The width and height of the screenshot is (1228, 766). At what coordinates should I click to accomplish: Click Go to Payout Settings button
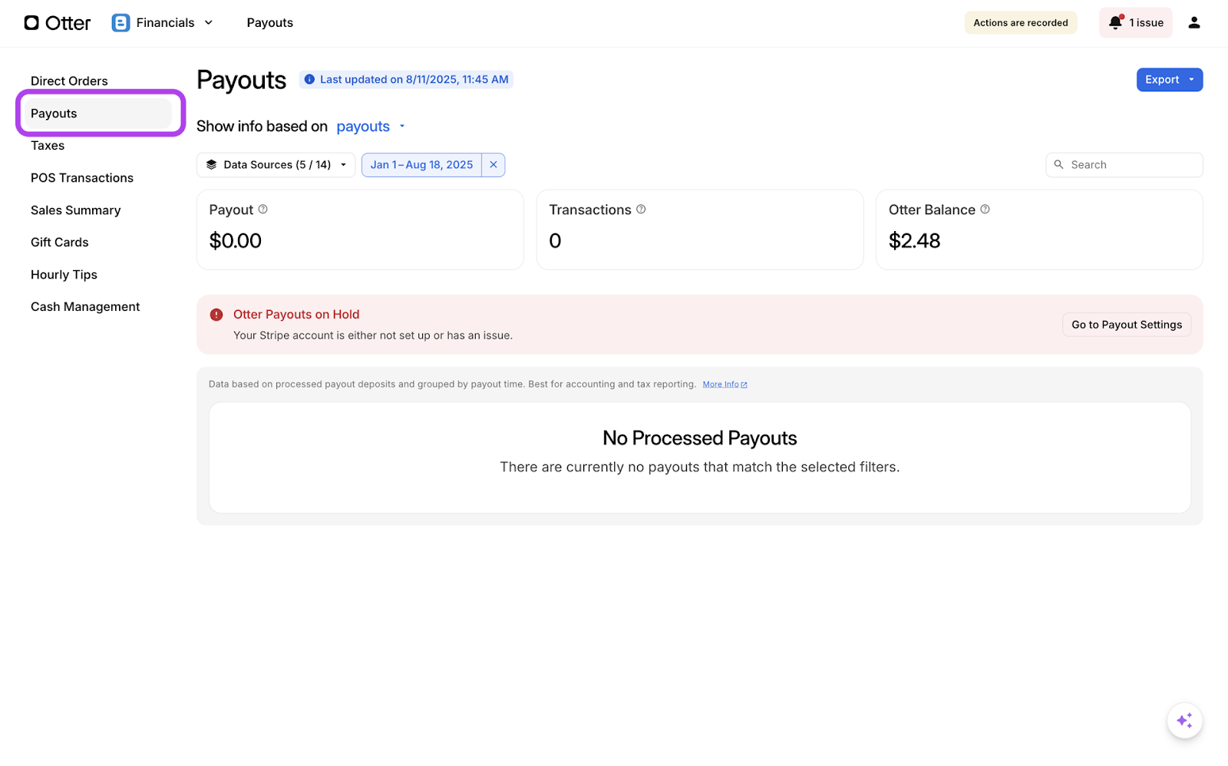click(1126, 325)
